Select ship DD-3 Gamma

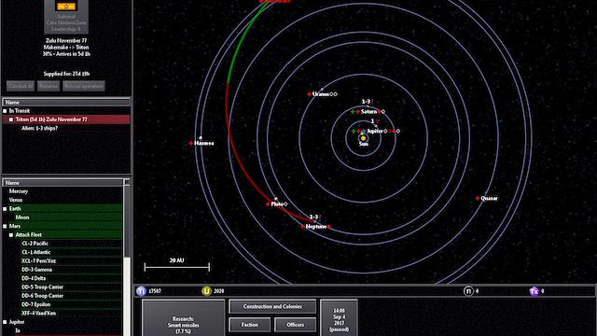pos(36,270)
